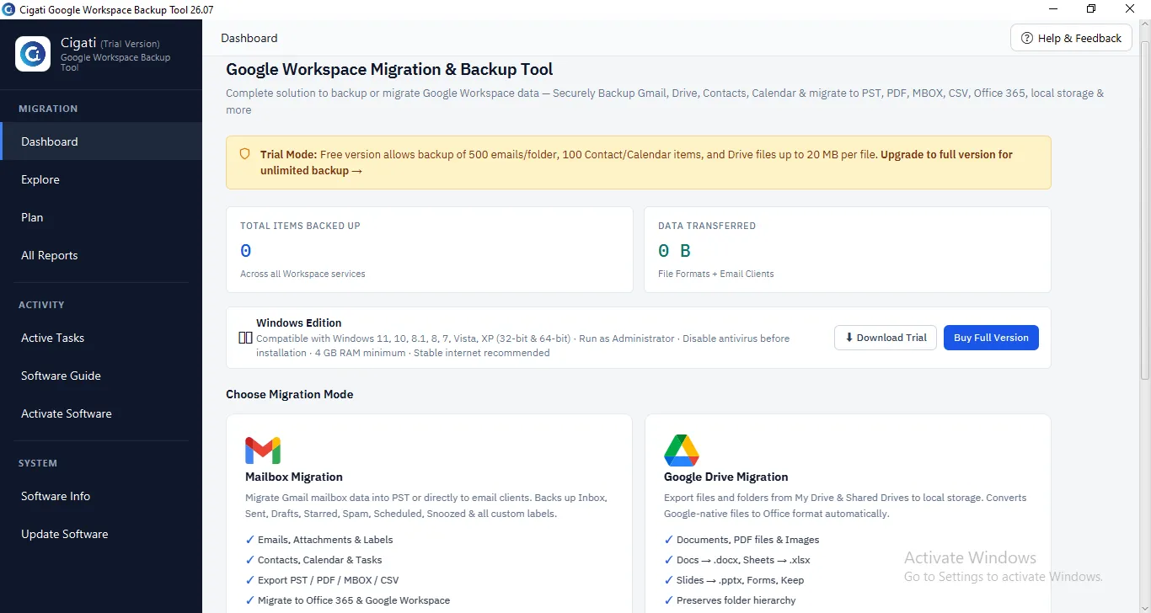Click the Total Items Backed Up value
Image resolution: width=1151 pixels, height=613 pixels.
246,251
